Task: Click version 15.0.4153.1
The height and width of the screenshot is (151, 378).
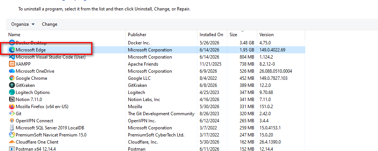Action: tap(270, 128)
